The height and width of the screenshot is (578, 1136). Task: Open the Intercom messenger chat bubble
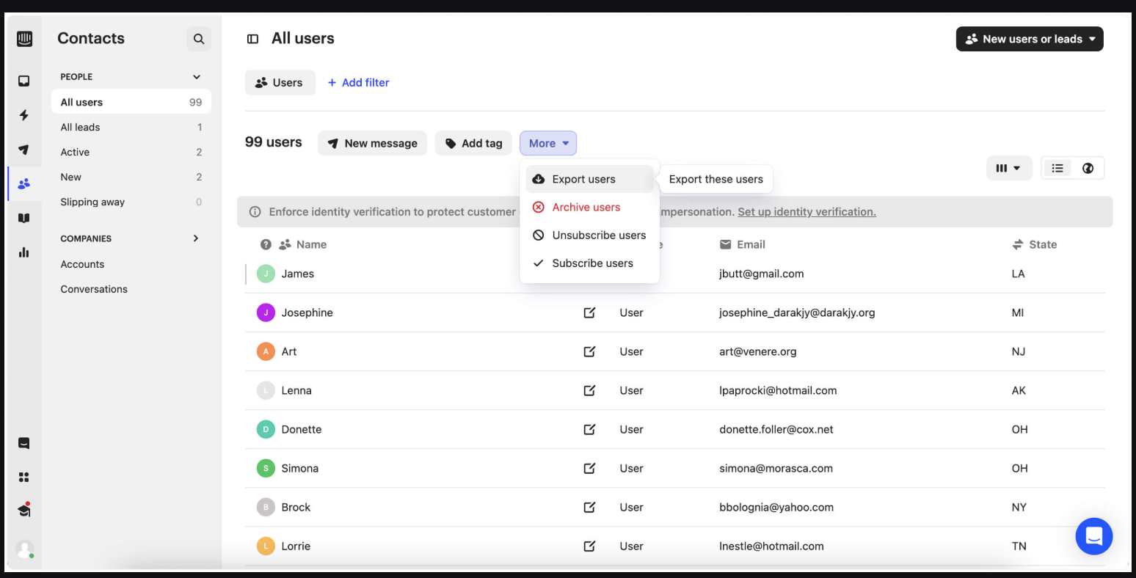(1093, 536)
